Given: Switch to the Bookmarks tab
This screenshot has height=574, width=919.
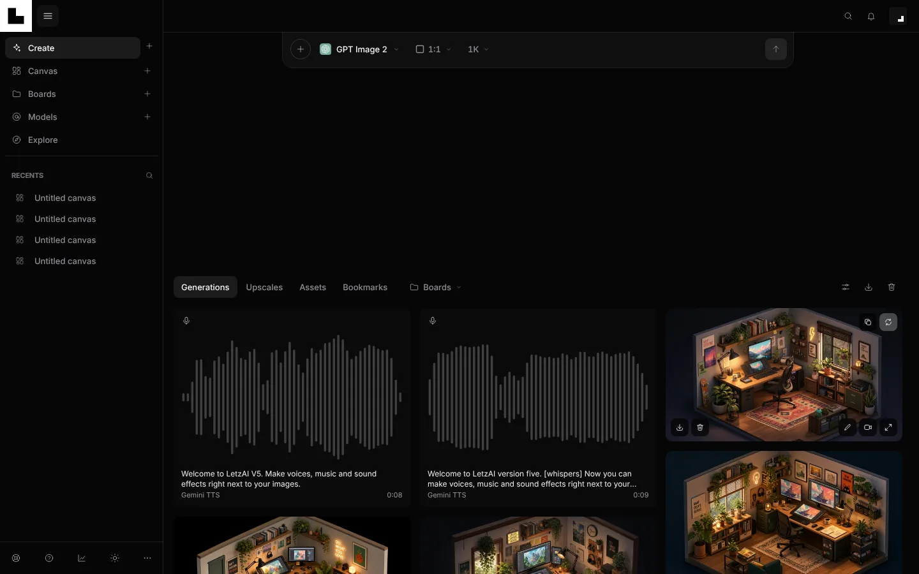Looking at the screenshot, I should 365,288.
